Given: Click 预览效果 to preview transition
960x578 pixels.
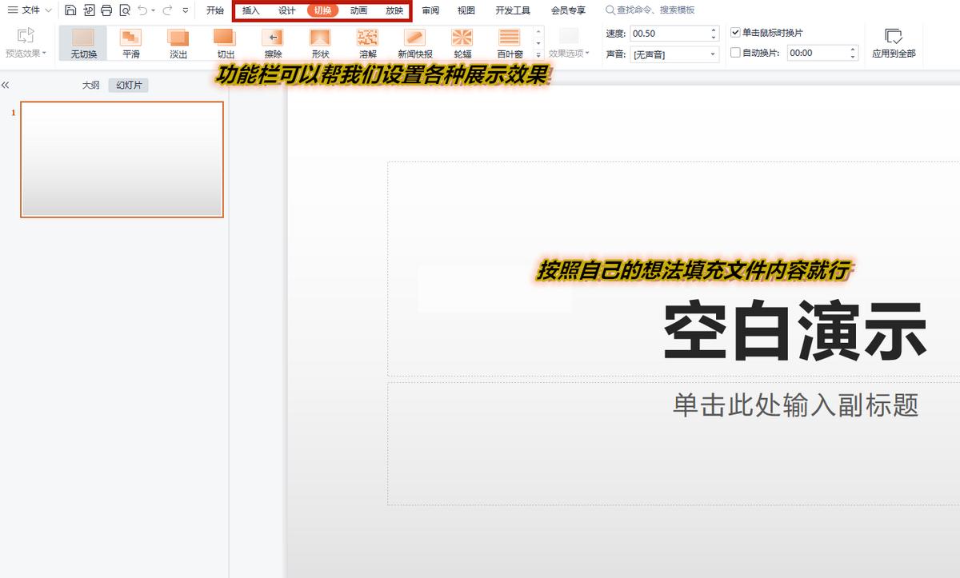Looking at the screenshot, I should (x=26, y=43).
